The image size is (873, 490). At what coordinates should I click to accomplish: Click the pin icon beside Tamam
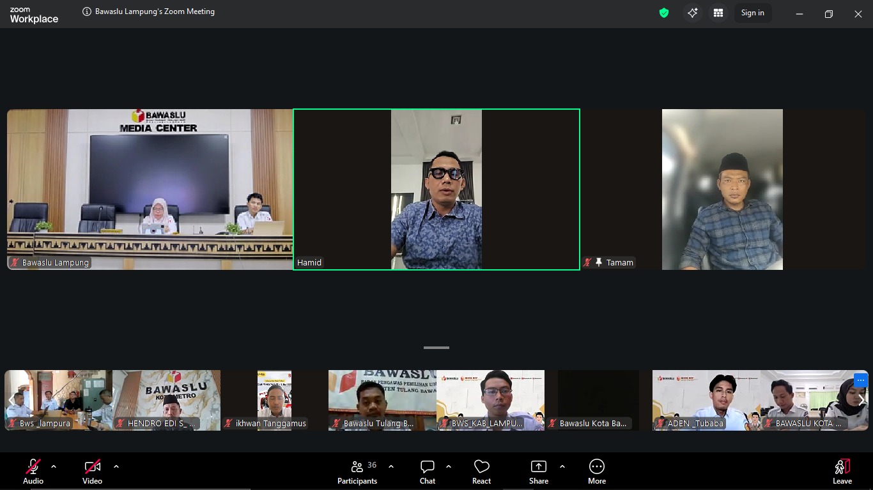click(x=599, y=262)
